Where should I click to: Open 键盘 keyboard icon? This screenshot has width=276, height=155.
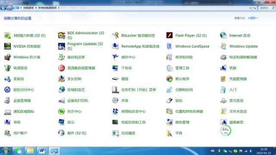pos(116,79)
